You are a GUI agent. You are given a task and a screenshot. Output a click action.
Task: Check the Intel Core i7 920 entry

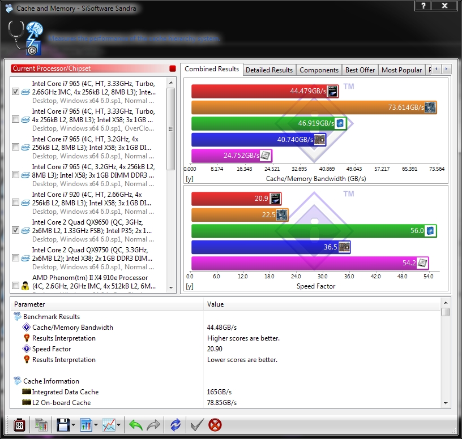click(16, 203)
